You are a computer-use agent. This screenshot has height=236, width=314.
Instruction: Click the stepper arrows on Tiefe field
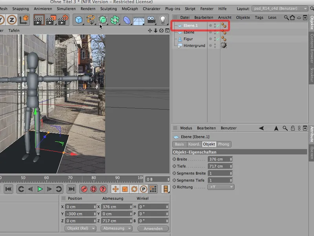click(231, 166)
